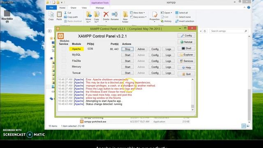Open Move to dropdown in ribbon
The width and height of the screenshot is (263, 148).
(x=88, y=17)
